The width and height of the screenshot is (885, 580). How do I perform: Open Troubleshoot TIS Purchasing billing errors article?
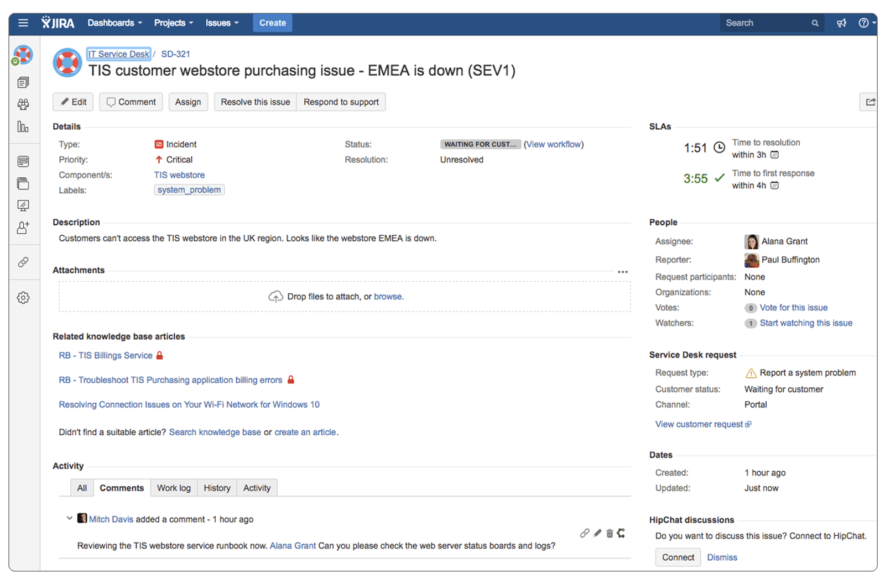tap(170, 380)
